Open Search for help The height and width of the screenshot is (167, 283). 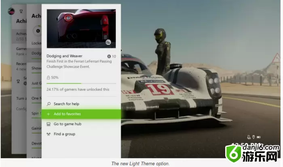tap(66, 104)
